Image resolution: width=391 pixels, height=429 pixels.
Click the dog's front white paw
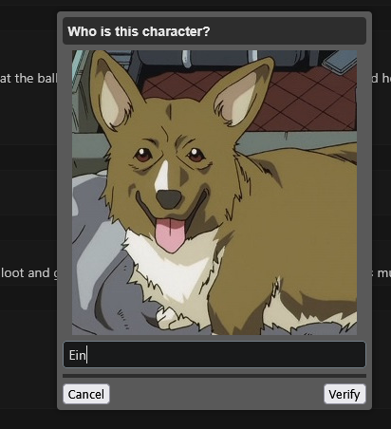(x=171, y=319)
